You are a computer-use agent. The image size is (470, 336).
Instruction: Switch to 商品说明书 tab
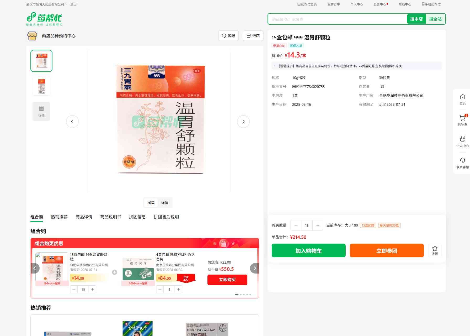(x=110, y=217)
